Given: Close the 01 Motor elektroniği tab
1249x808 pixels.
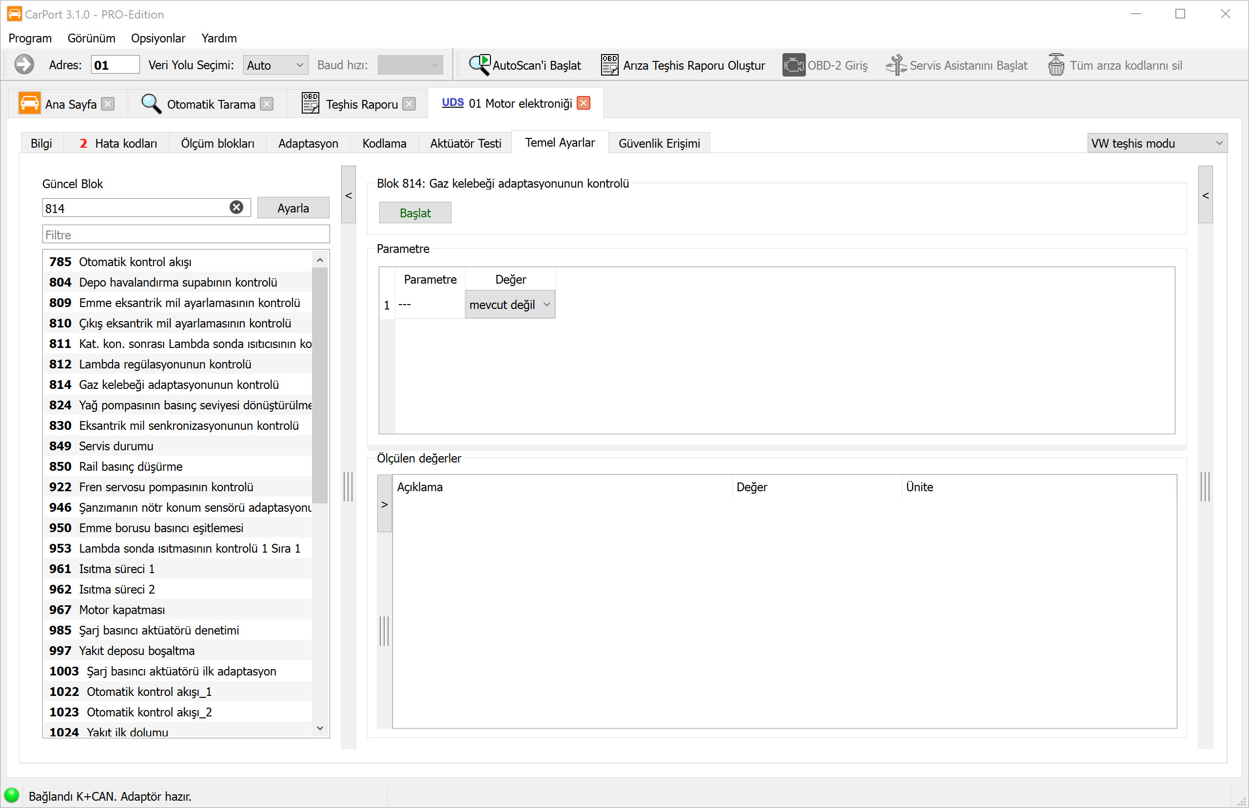Looking at the screenshot, I should (584, 103).
